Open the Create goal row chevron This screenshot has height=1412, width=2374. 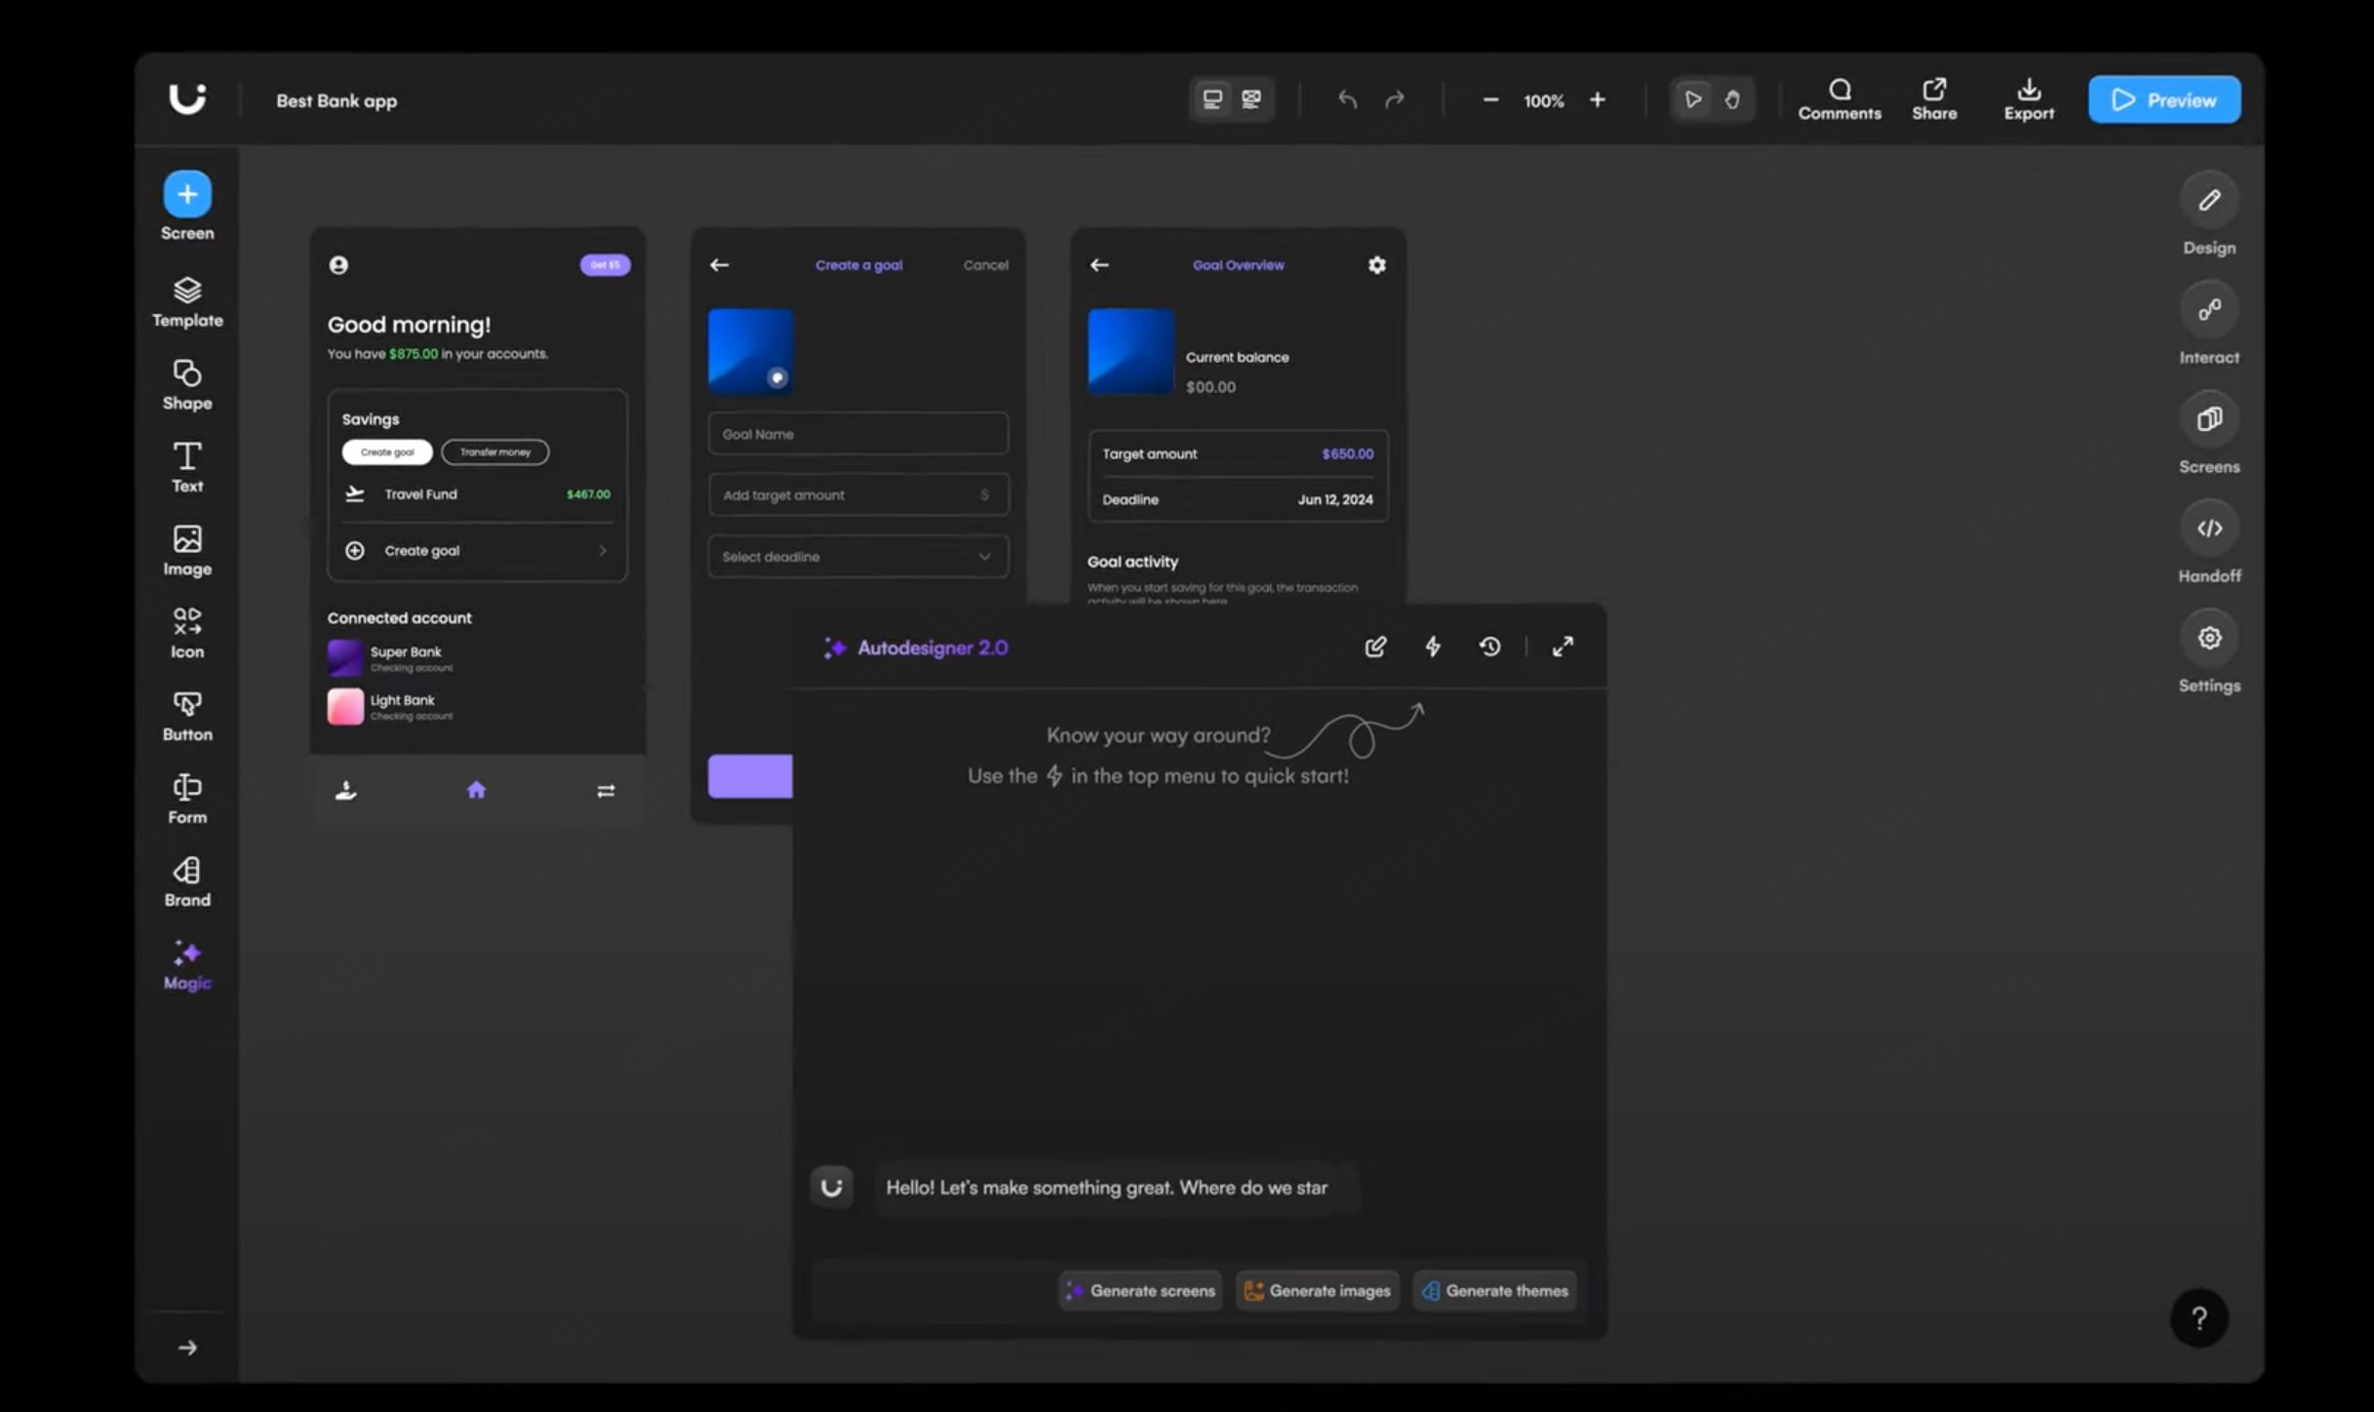pyautogui.click(x=603, y=551)
